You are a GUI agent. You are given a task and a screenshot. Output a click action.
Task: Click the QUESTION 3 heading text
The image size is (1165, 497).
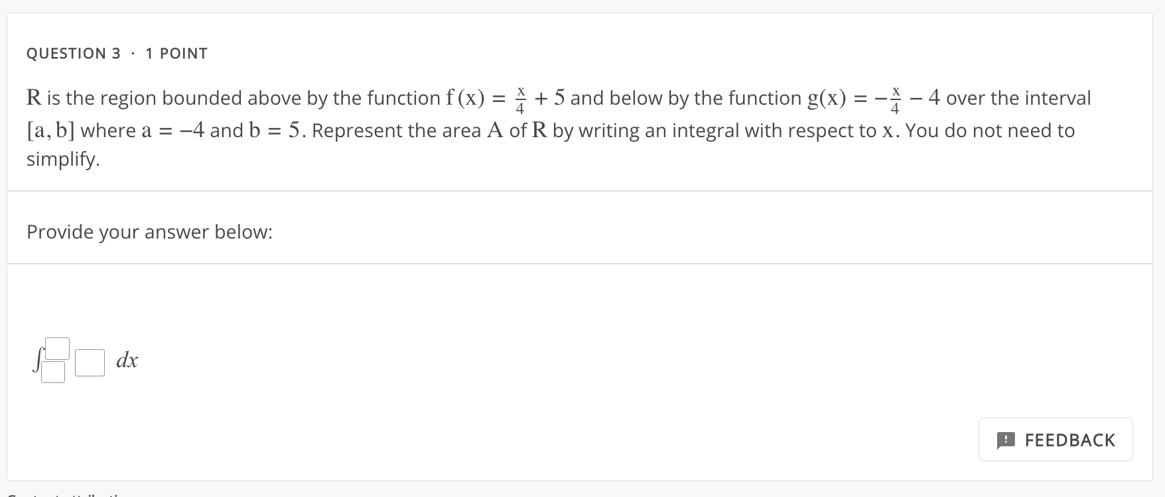[x=73, y=53]
